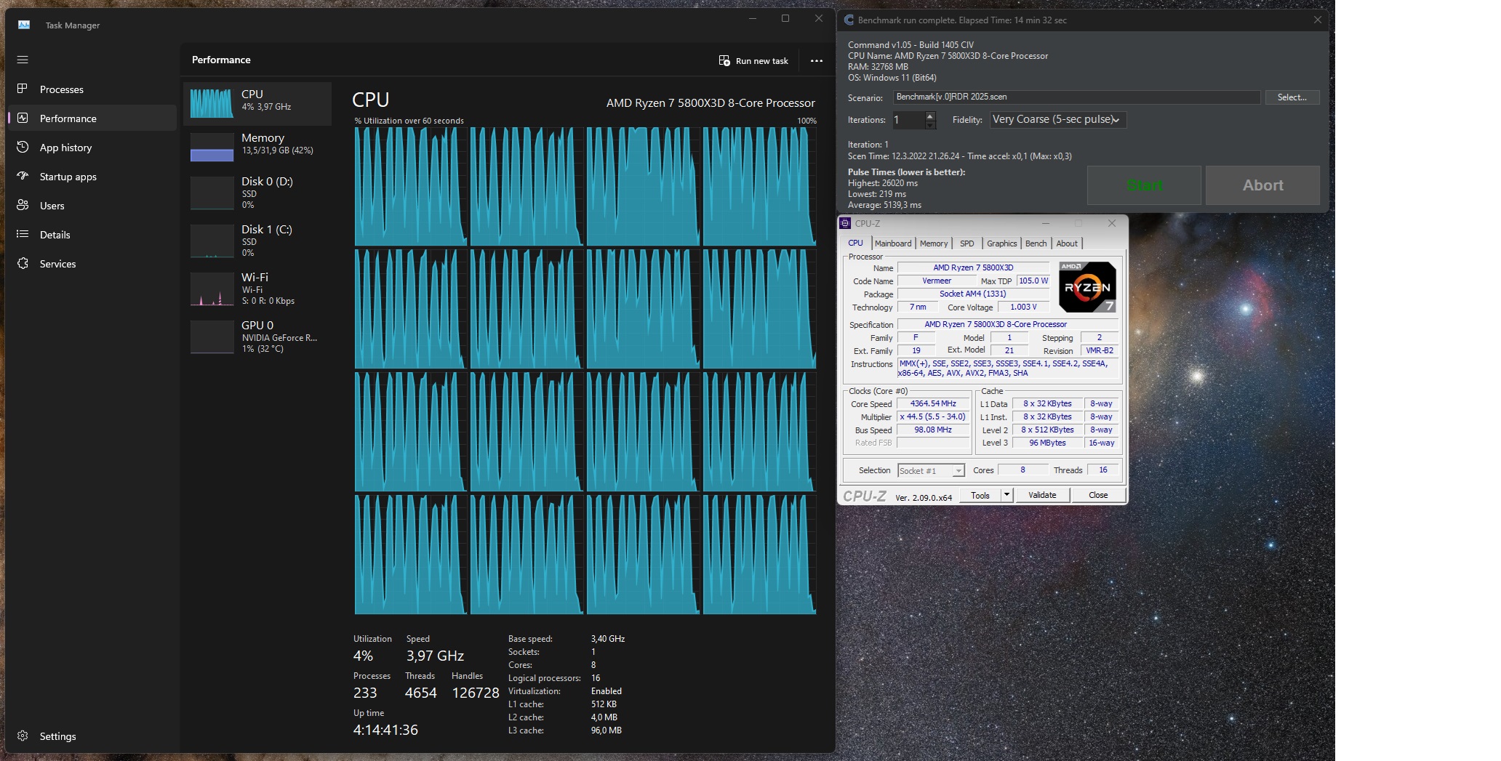Click the Core Speed value 4364.54 MHz

[933, 404]
